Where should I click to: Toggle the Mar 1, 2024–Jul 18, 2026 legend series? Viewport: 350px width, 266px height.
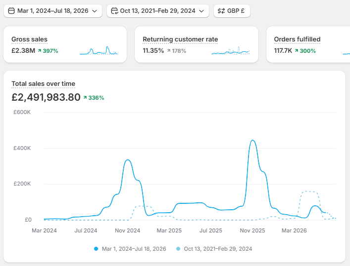tap(130, 249)
